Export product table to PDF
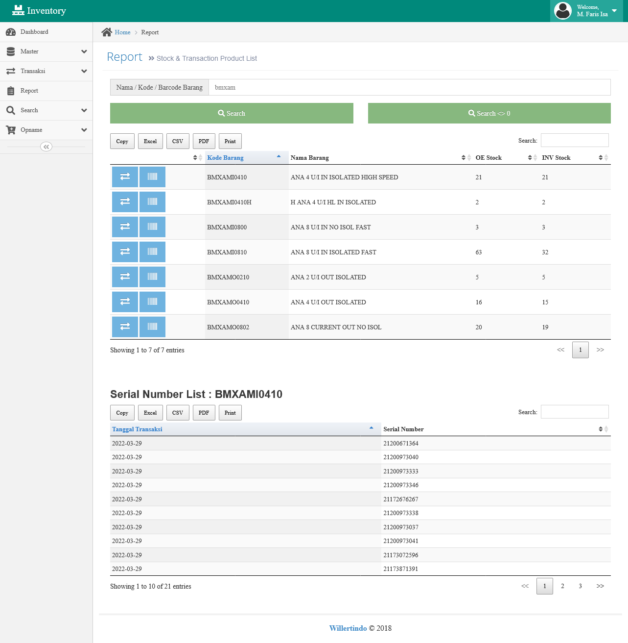 [204, 141]
